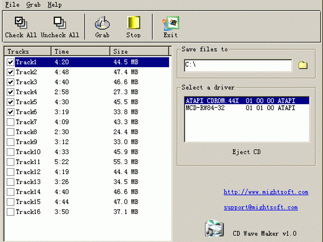Click the 33.8 MB size value
This screenshot has width=323, height=242.
pyautogui.click(x=125, y=112)
